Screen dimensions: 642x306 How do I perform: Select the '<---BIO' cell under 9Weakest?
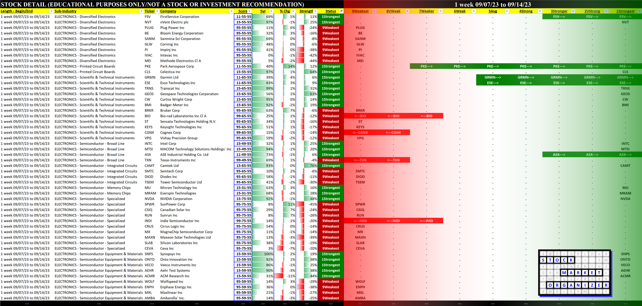click(x=360, y=116)
